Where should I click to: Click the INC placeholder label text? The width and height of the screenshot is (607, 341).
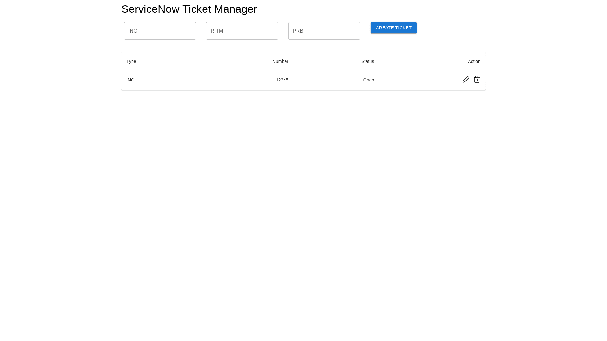tap(132, 31)
